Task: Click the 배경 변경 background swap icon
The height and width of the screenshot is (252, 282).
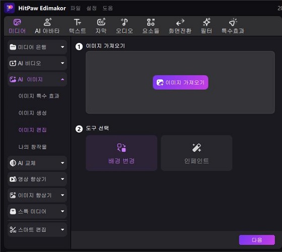Action: (121, 148)
